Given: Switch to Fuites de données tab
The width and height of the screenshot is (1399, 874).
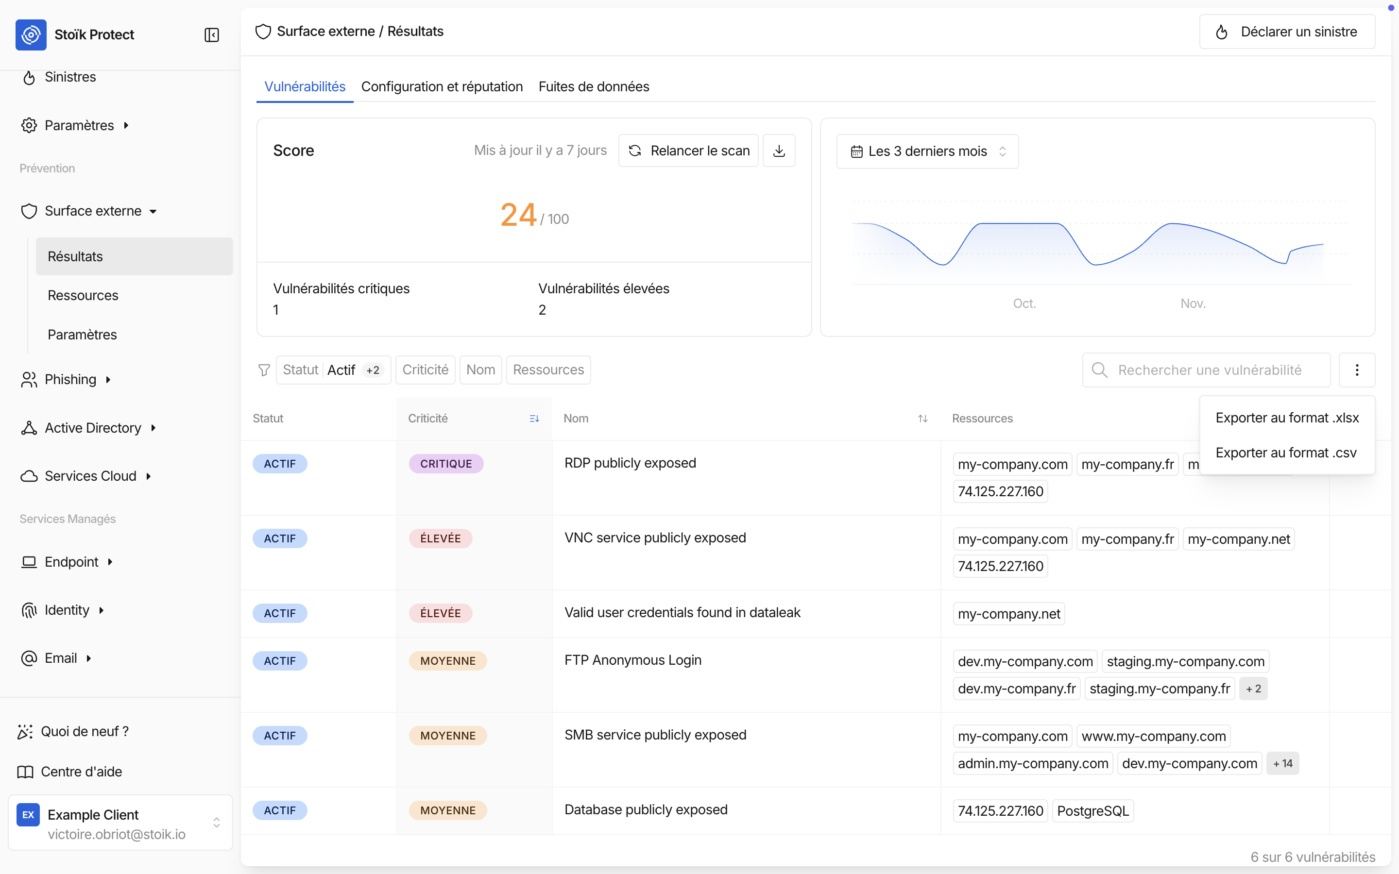Looking at the screenshot, I should 594,87.
